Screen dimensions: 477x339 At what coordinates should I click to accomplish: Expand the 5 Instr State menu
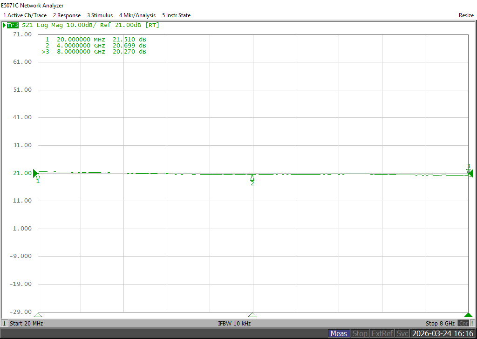click(177, 15)
